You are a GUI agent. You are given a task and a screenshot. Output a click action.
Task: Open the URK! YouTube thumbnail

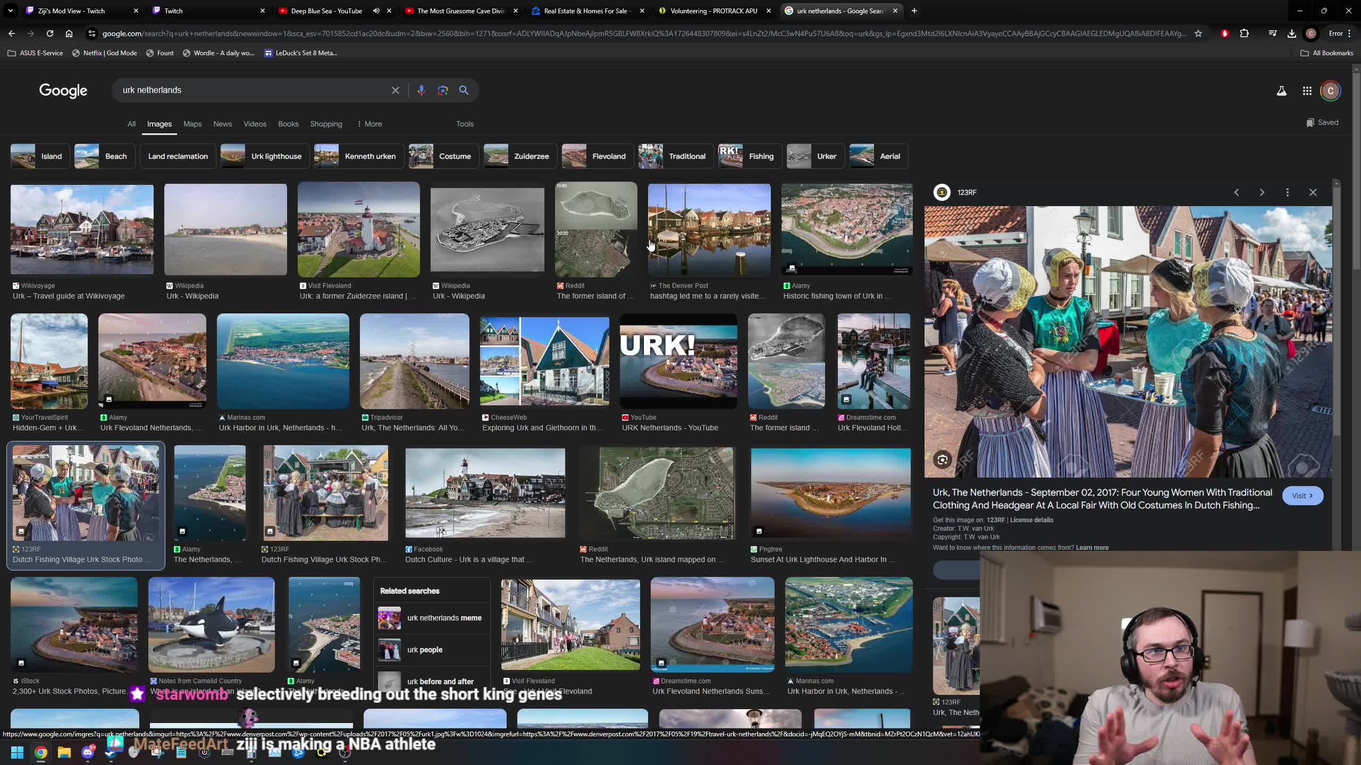tap(678, 361)
